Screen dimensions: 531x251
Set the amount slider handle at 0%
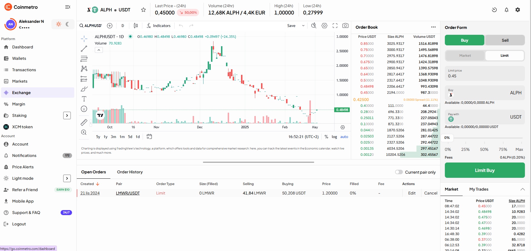click(447, 138)
